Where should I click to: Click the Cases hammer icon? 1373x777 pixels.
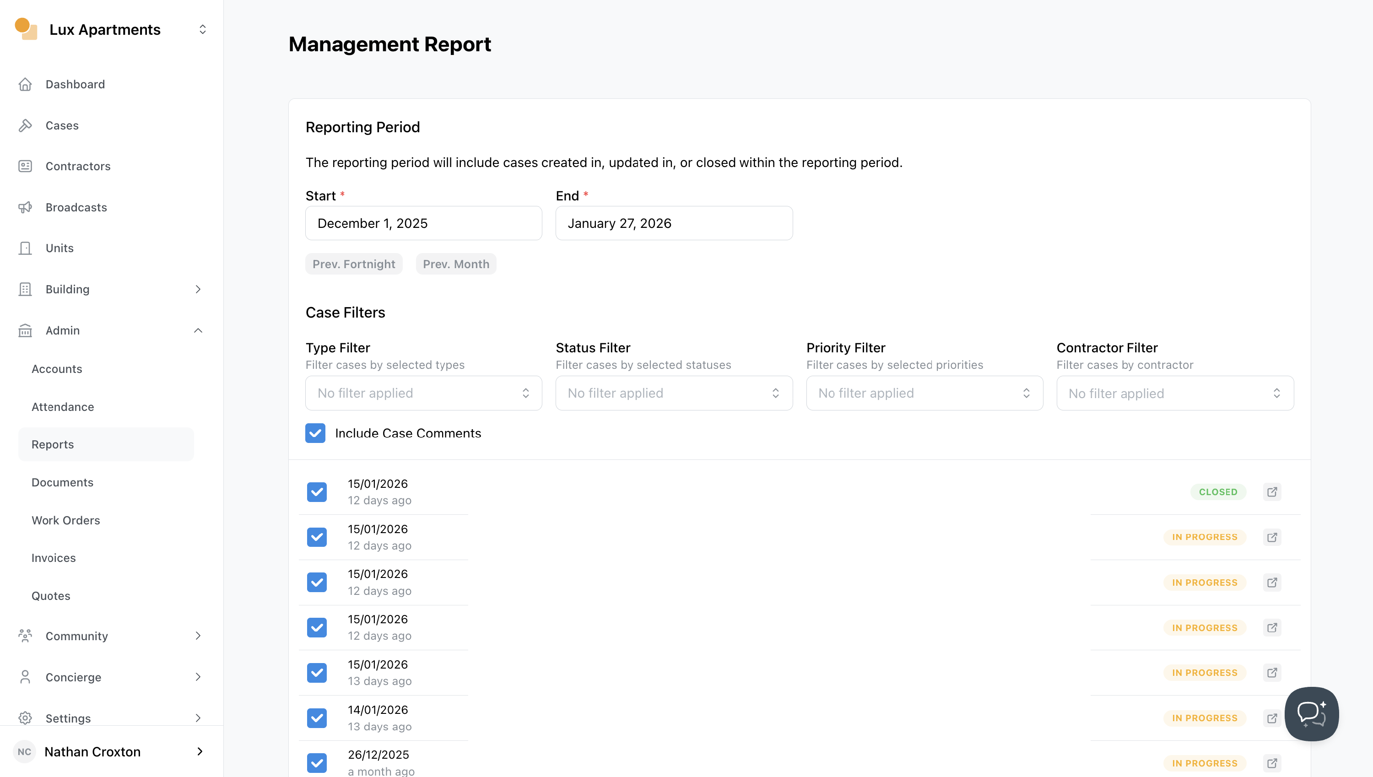tap(25, 125)
